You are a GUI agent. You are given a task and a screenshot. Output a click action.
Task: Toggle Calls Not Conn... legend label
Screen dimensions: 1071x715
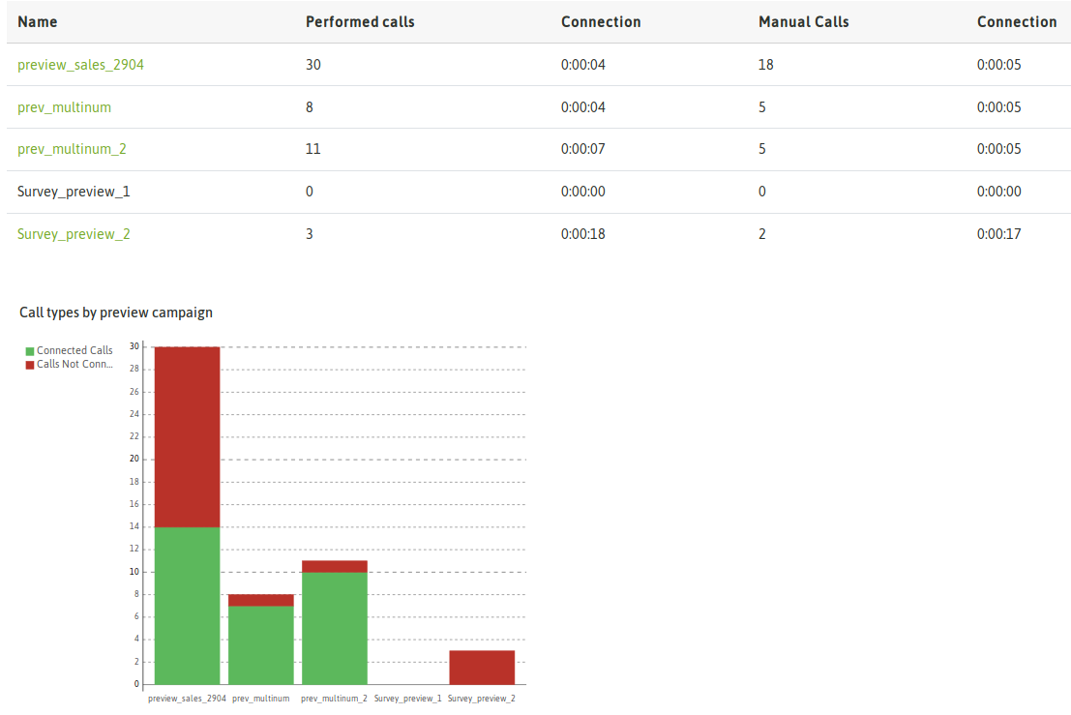click(x=74, y=365)
